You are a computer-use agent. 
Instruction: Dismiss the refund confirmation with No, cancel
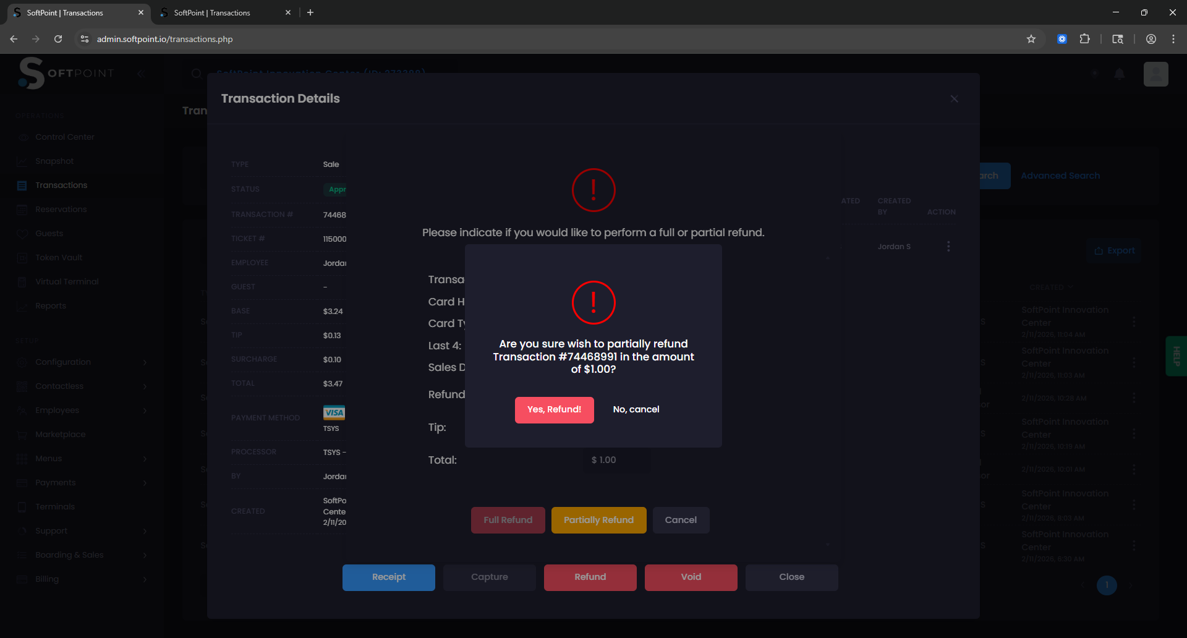click(636, 409)
